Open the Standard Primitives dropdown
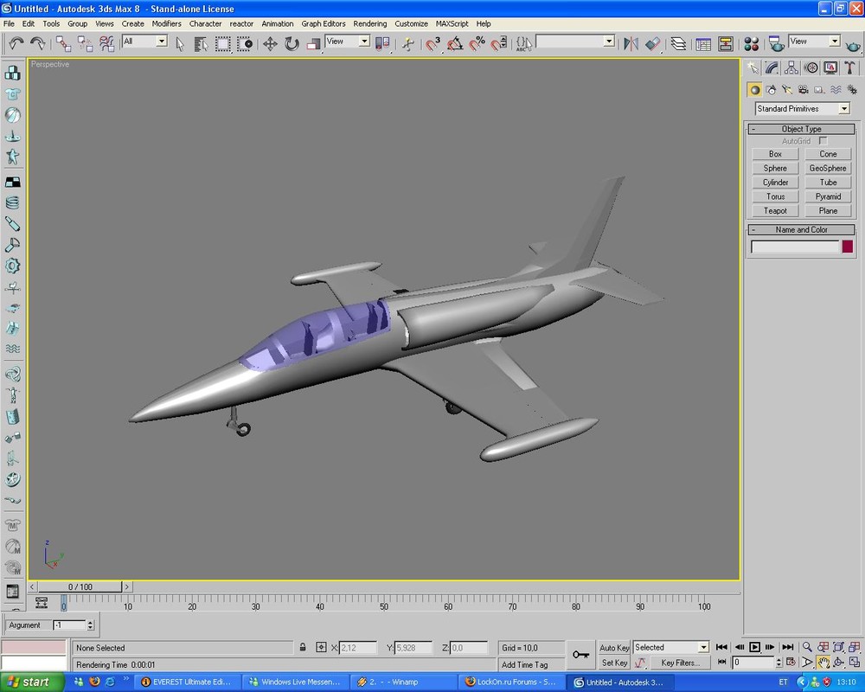 click(x=846, y=108)
